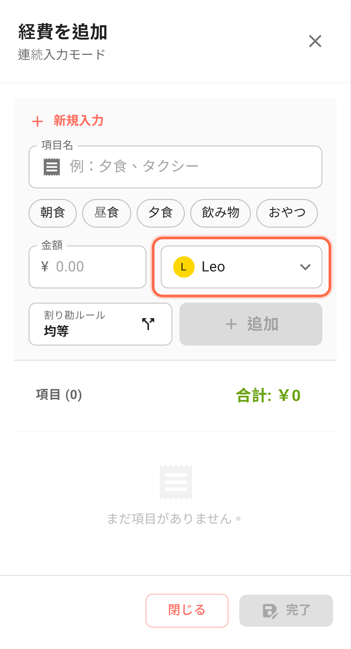
Task: Choose the おやつ suggestion chip
Action: 287,213
